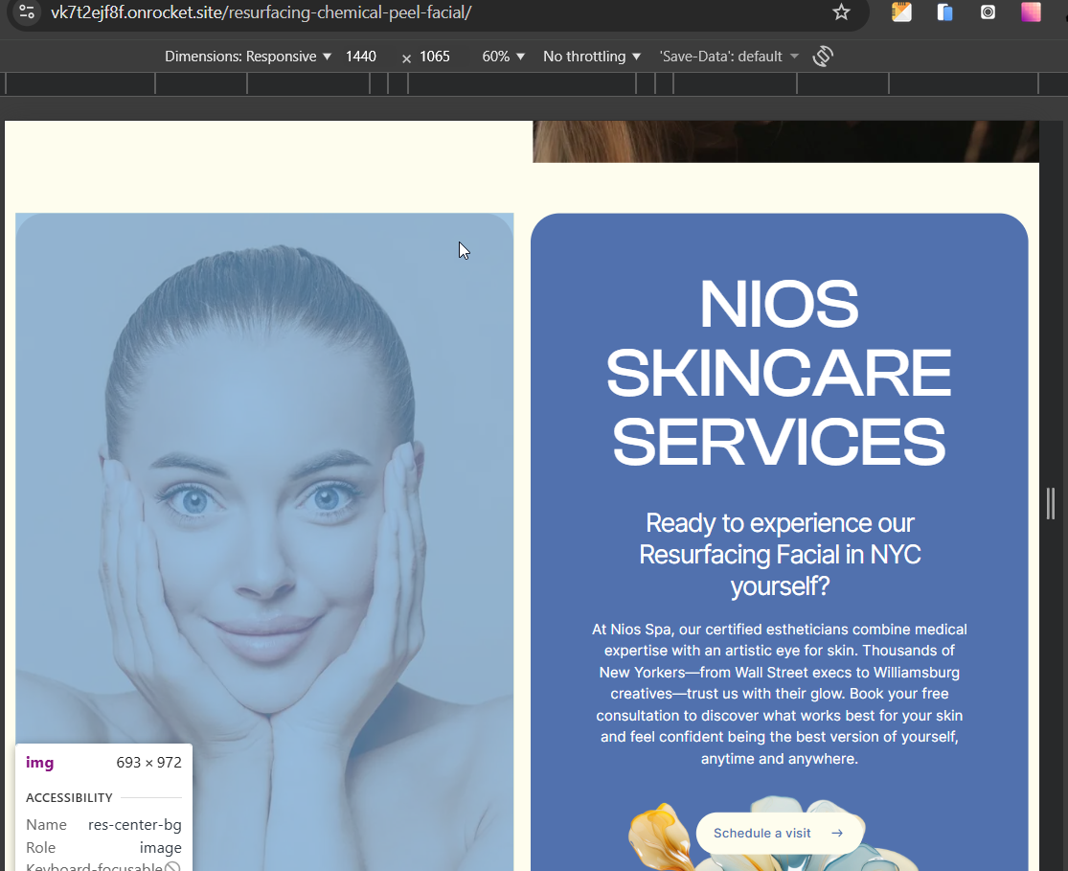The height and width of the screenshot is (871, 1068).
Task: Click the '693 × 972' size in tooltip
Action: point(148,763)
